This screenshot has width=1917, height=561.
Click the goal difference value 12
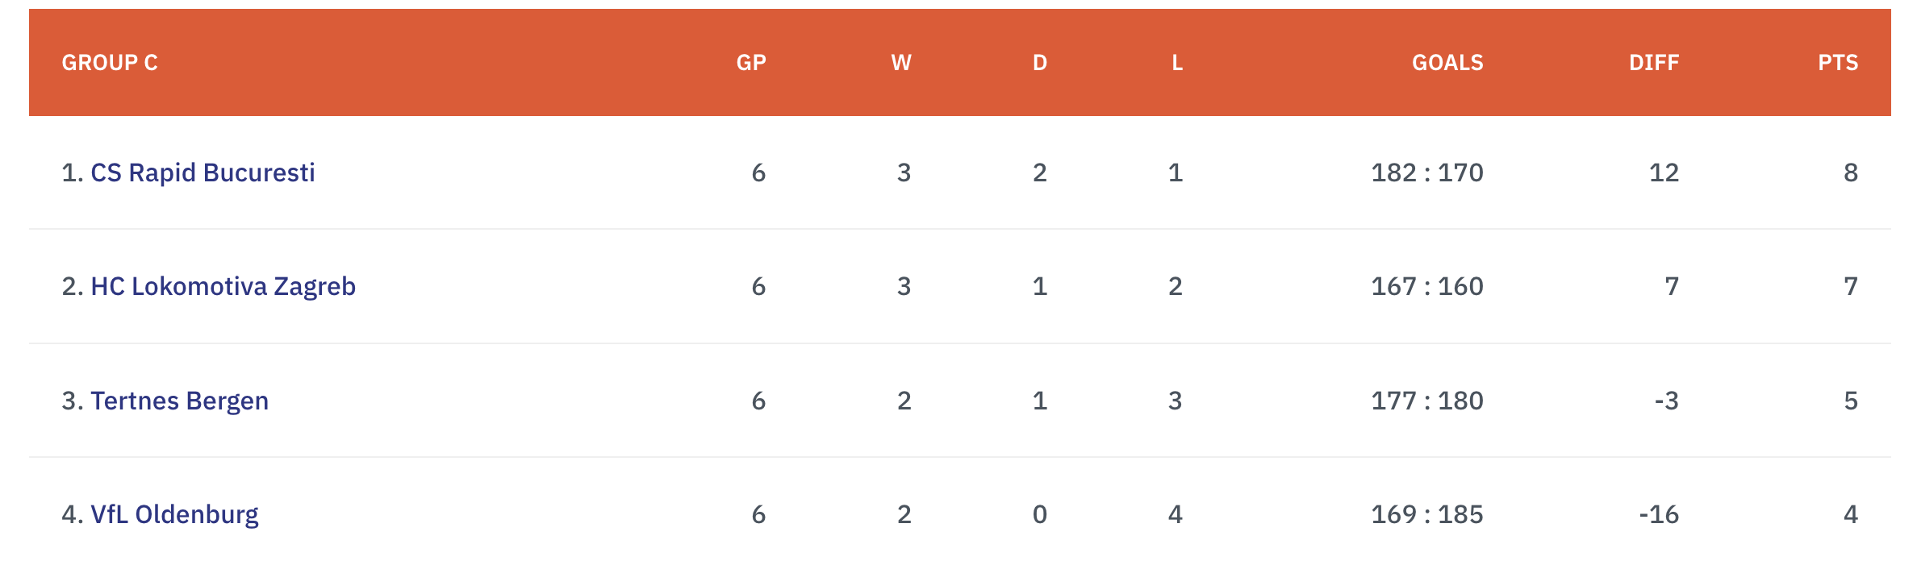(x=1664, y=172)
